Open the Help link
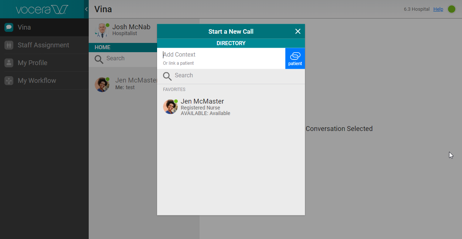The image size is (462, 239). point(438,9)
